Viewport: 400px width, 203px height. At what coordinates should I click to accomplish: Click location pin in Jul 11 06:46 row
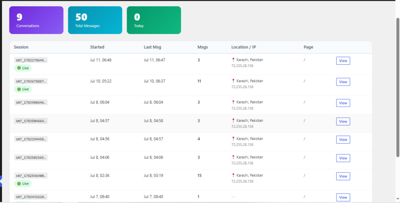pos(233,60)
